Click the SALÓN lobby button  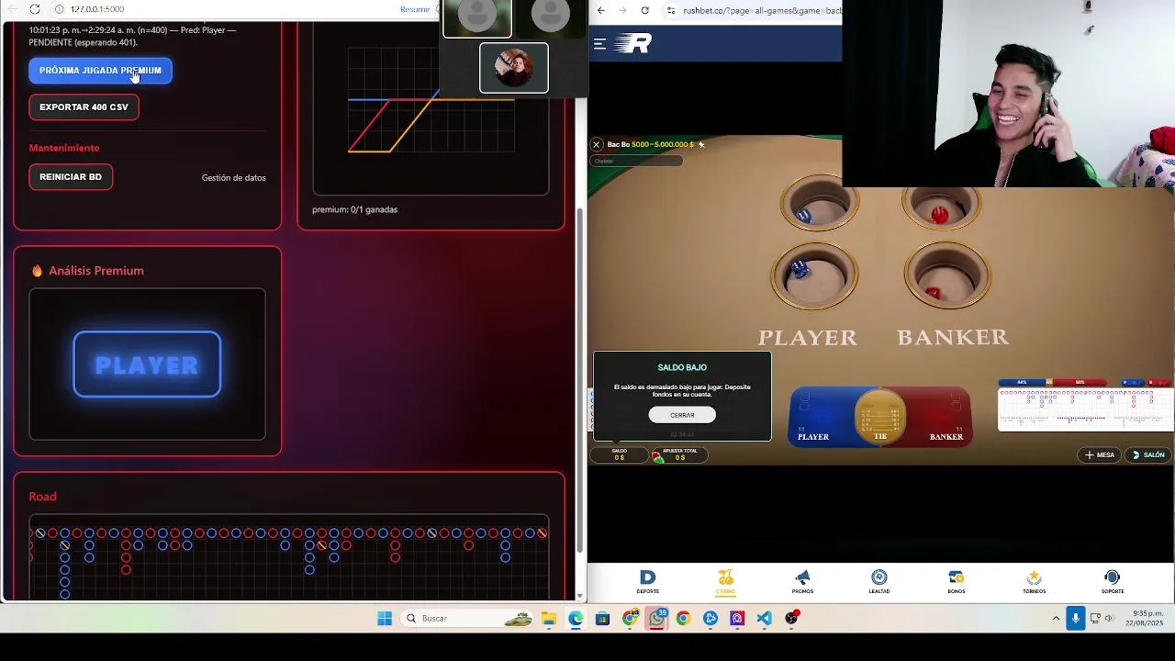(1148, 454)
